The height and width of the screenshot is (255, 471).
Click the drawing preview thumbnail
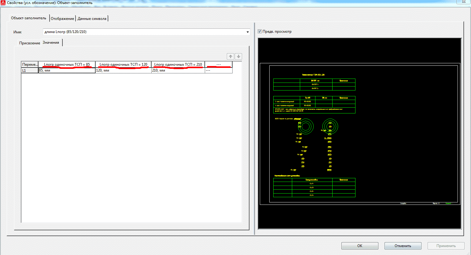[x=360, y=134]
